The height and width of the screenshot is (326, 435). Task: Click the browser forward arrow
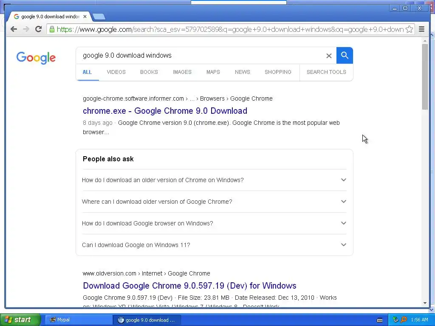[x=26, y=29]
